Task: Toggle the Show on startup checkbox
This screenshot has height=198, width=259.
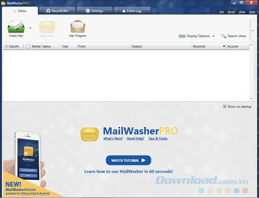Action: pos(225,107)
